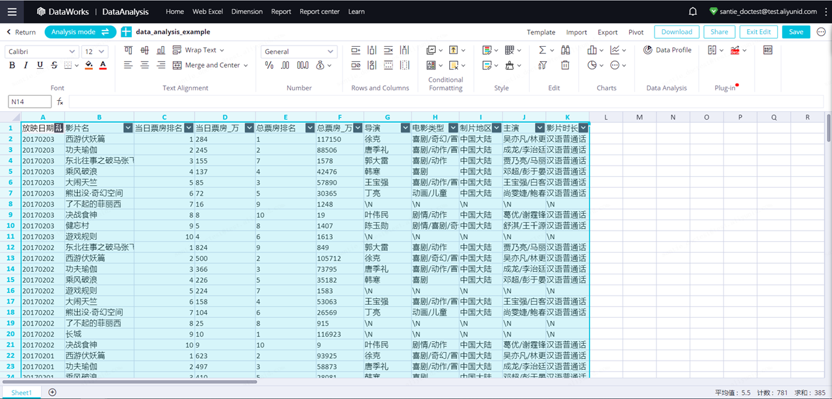Delete column icon

pyautogui.click(x=405, y=50)
